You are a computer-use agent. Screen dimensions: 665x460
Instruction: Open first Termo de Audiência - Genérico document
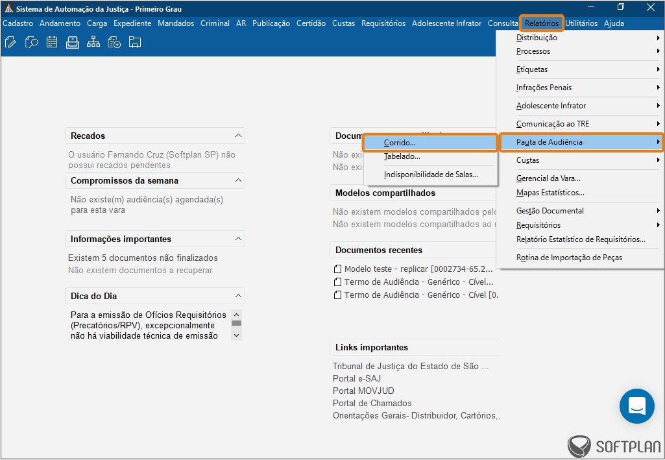pyautogui.click(x=418, y=282)
